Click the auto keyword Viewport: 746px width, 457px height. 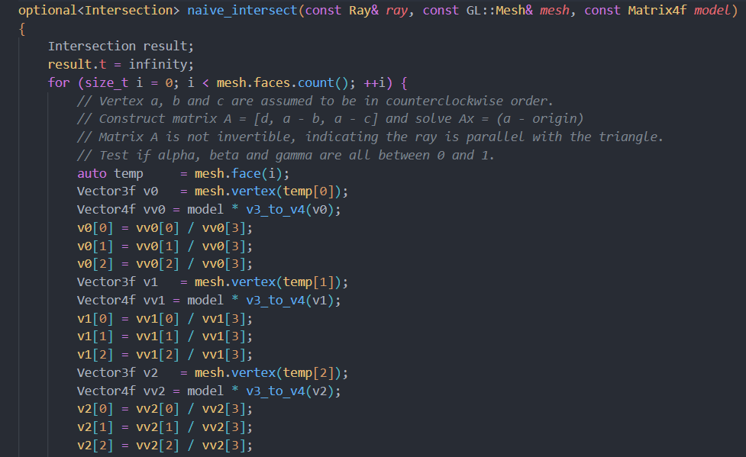coord(92,173)
